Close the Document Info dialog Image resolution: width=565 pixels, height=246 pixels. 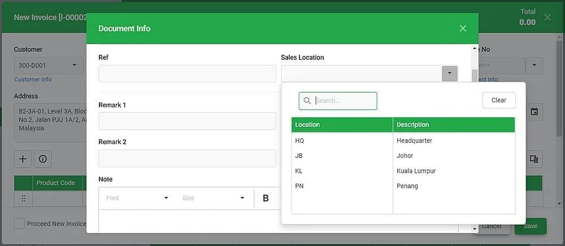463,28
